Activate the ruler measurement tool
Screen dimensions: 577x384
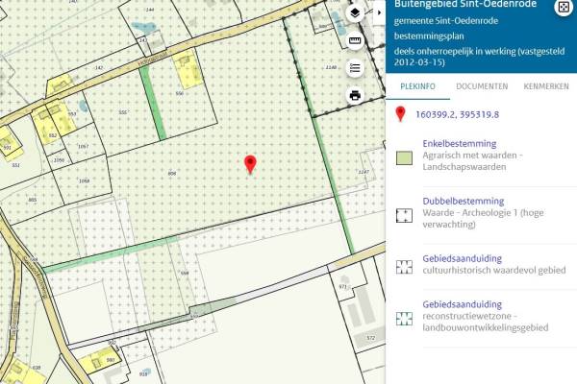coord(355,40)
